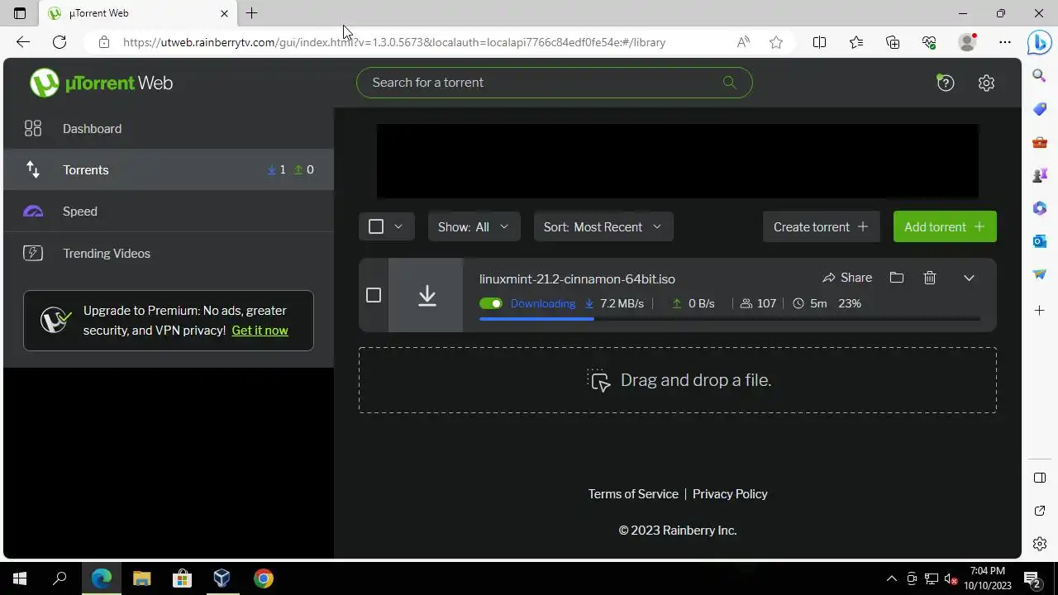Viewport: 1058px width, 595px height.
Task: Open Edge tab actions menu icon
Action: point(20,13)
